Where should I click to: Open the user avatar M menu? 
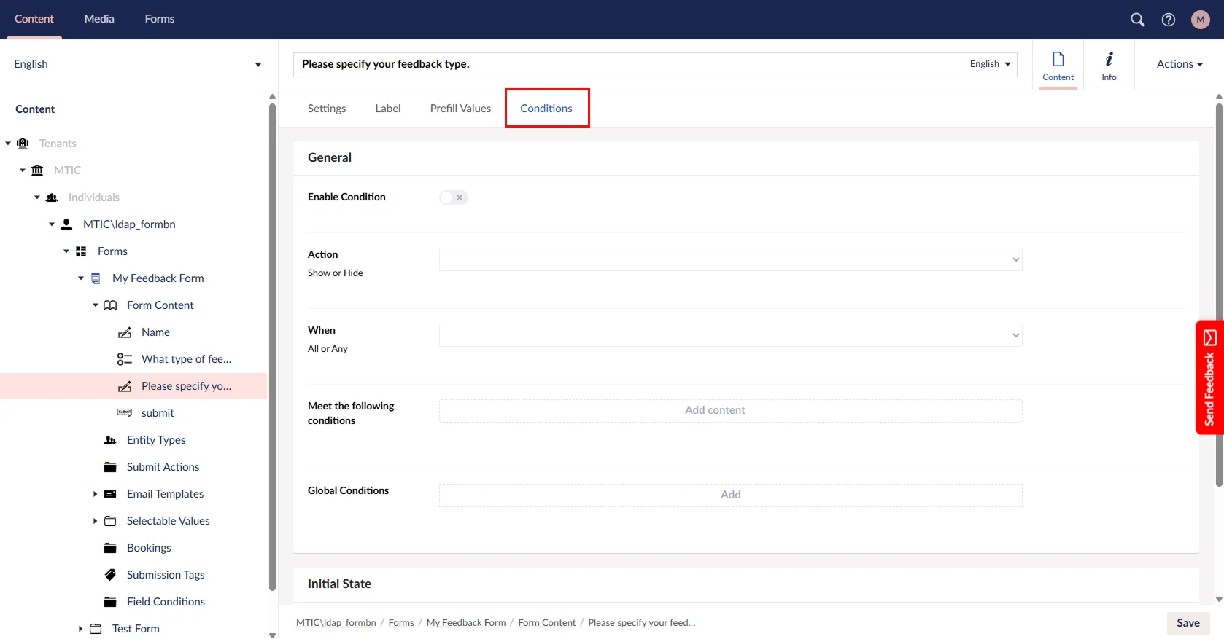[1200, 20]
